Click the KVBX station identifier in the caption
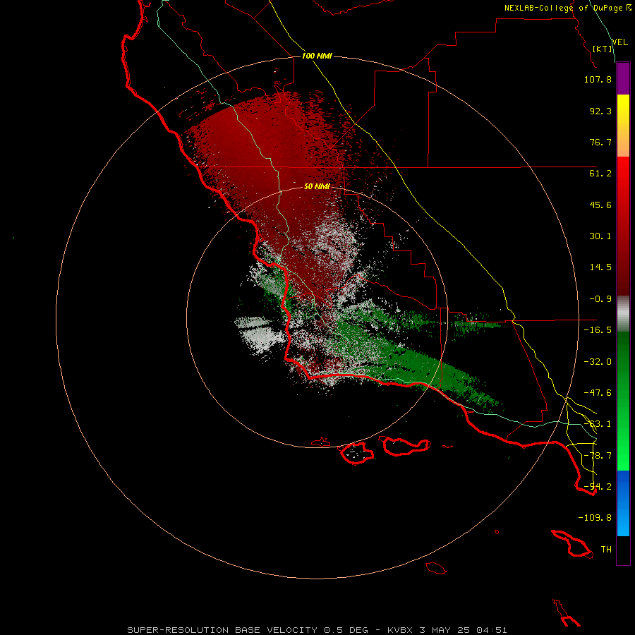This screenshot has width=635, height=635. coord(400,630)
